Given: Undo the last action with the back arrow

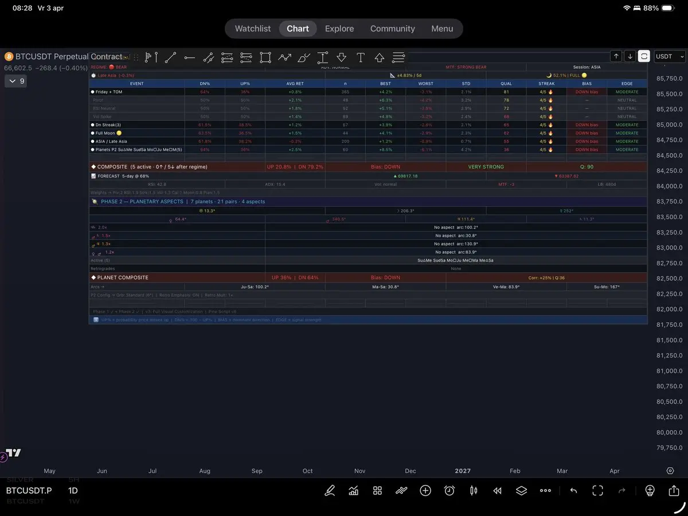Looking at the screenshot, I should coord(573,491).
